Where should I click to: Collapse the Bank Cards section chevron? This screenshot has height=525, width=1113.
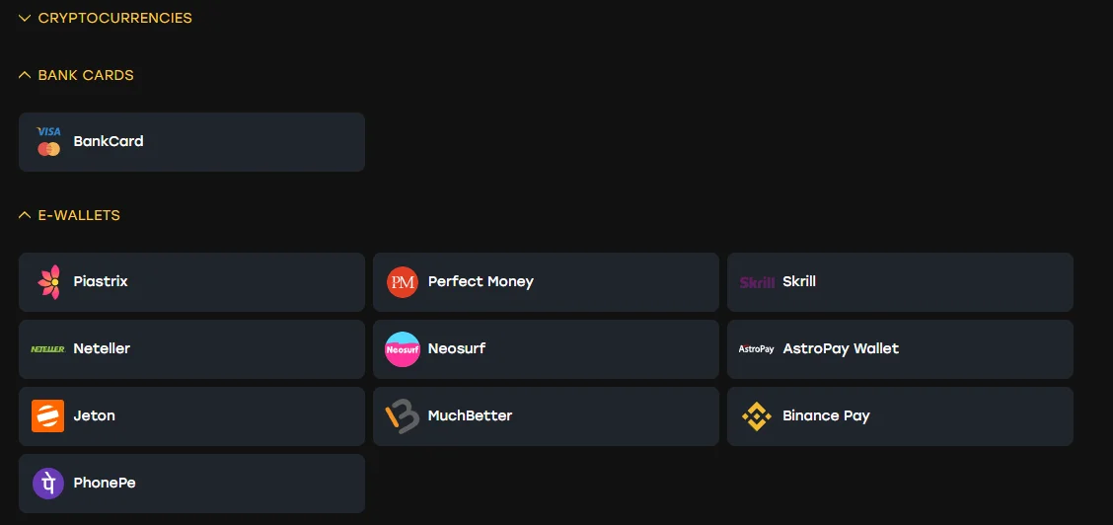(x=25, y=74)
